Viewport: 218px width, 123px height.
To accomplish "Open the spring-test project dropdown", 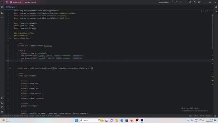I will coord(16,2).
